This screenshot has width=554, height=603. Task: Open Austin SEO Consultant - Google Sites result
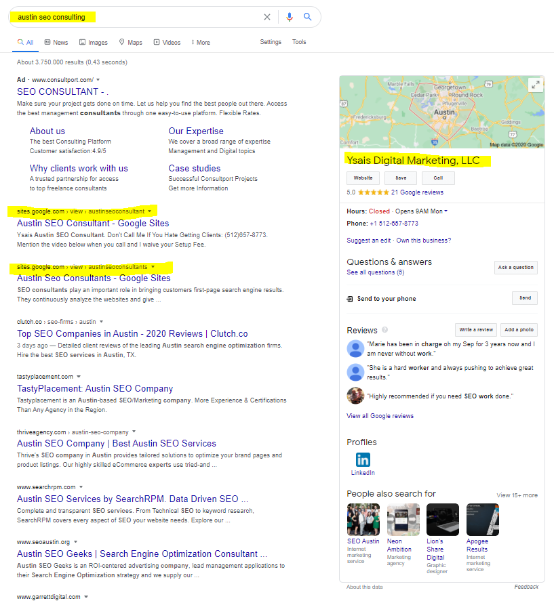93,223
